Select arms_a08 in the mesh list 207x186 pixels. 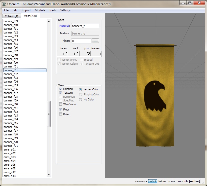point(25,168)
